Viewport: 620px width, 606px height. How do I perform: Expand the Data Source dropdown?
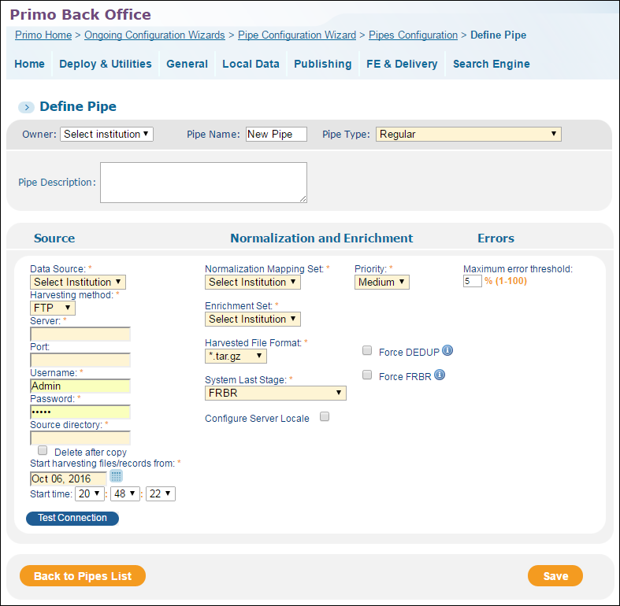point(78,282)
